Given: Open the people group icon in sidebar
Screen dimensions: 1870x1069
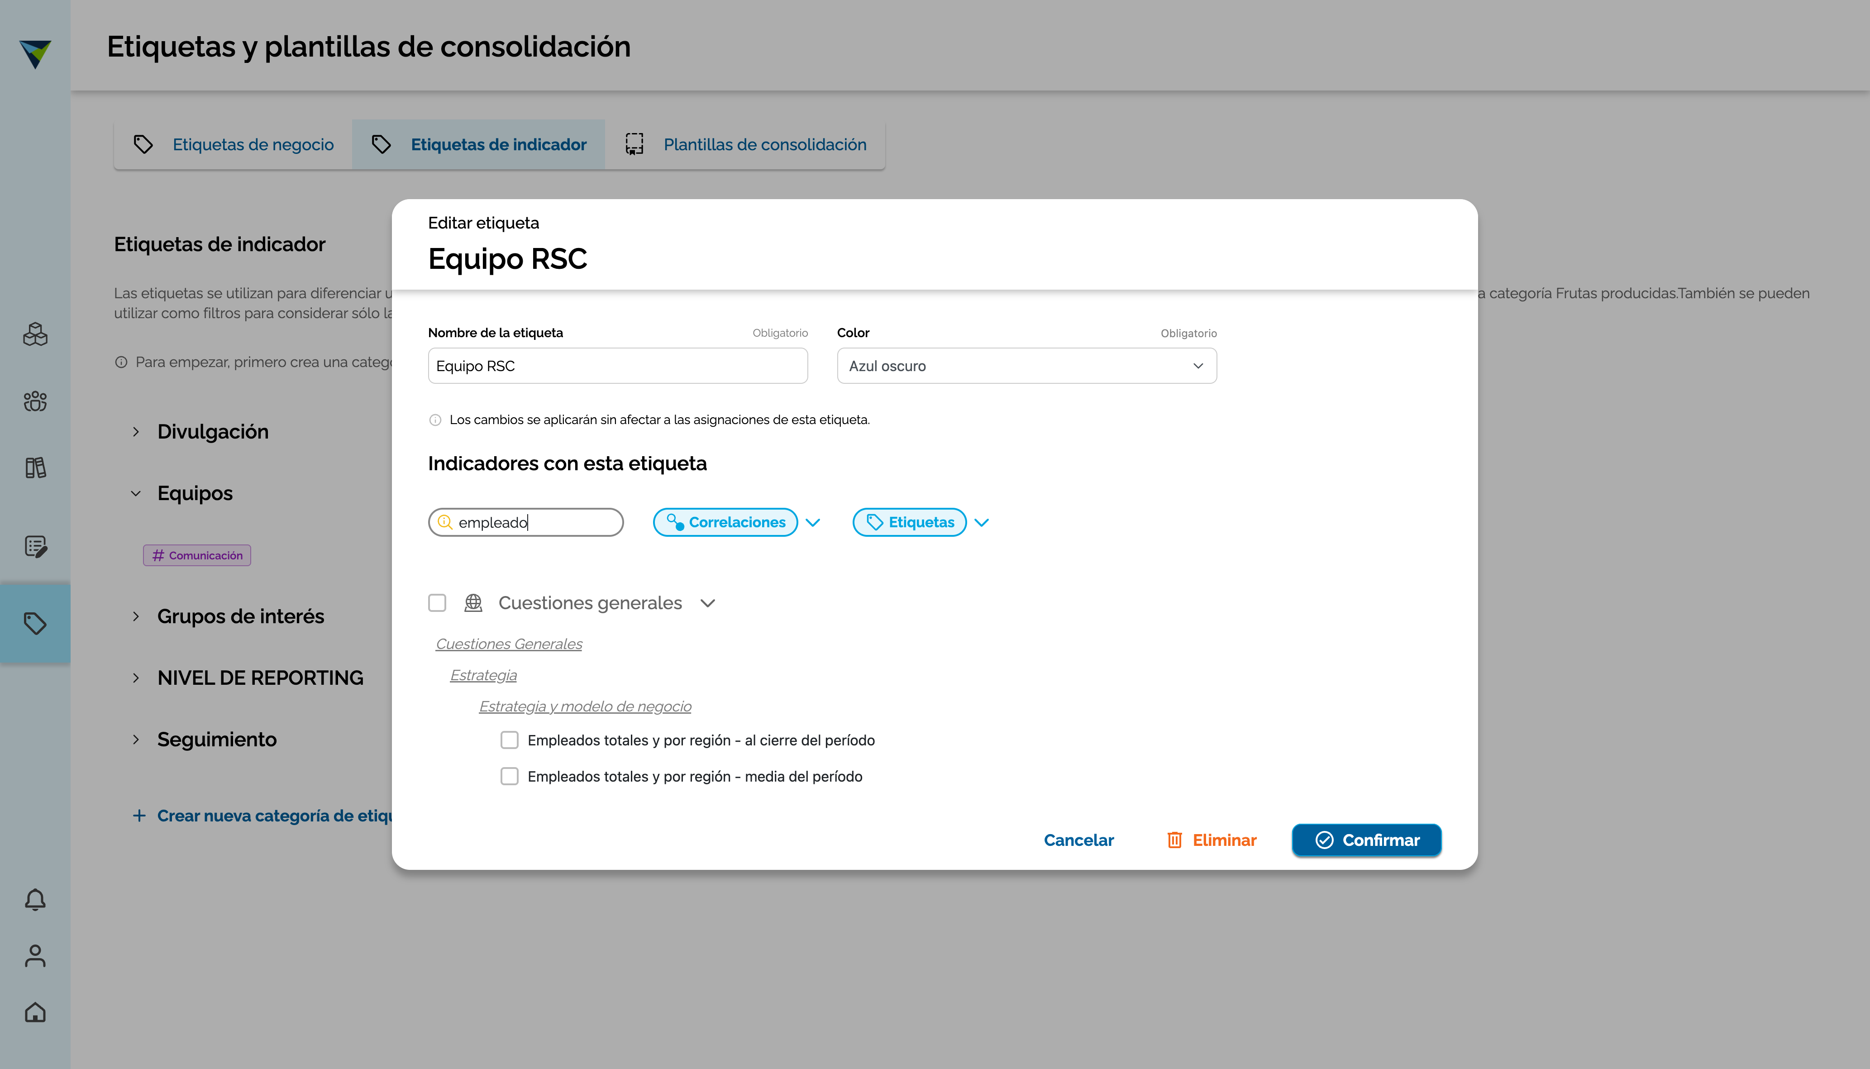Looking at the screenshot, I should pos(35,401).
